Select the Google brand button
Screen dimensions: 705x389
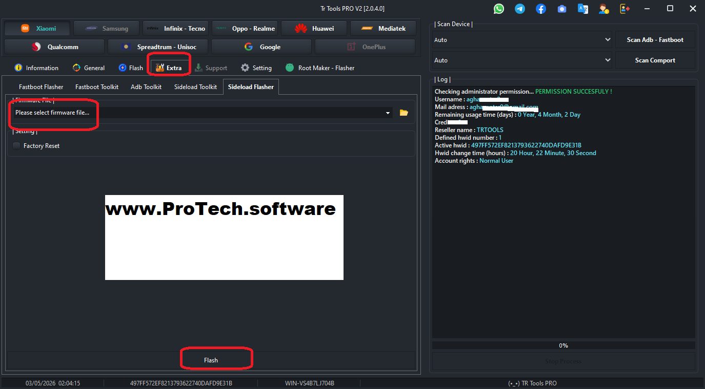click(261, 47)
